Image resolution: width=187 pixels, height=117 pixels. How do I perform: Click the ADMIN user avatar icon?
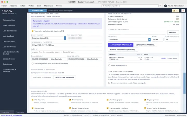(x=165, y=6)
